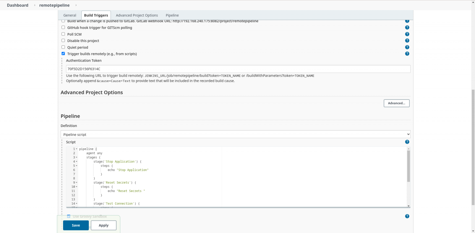
Task: Open help for Use Groovy Sandbox
Action: 407,216
